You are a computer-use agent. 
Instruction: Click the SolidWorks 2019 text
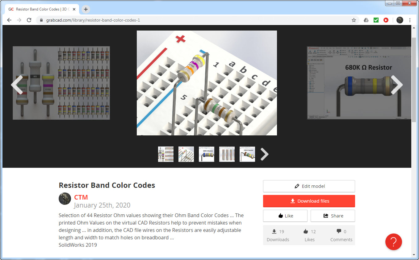click(78, 245)
